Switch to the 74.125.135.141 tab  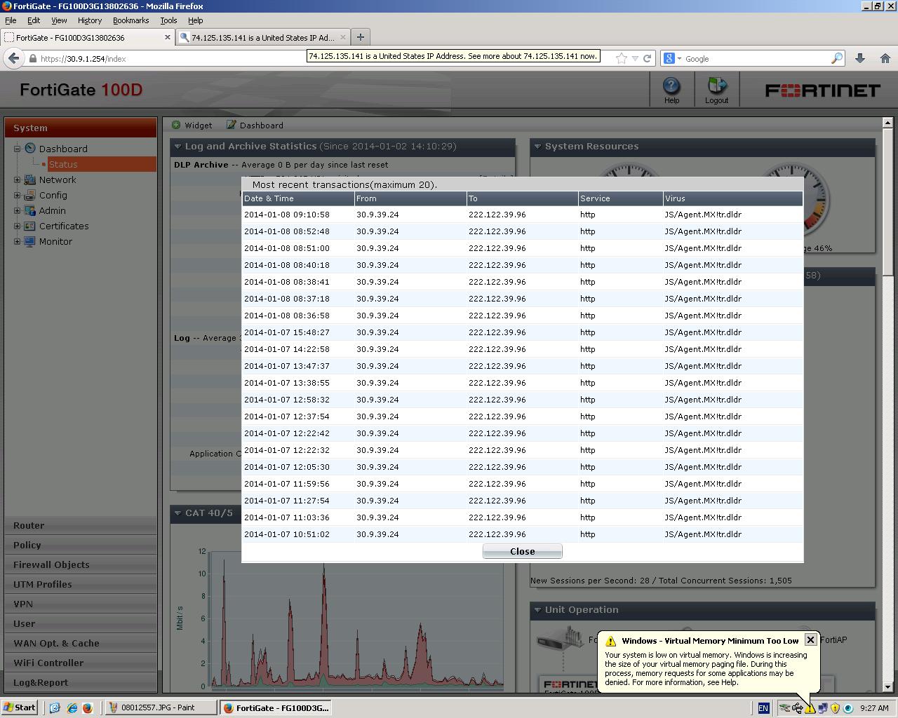coord(262,37)
